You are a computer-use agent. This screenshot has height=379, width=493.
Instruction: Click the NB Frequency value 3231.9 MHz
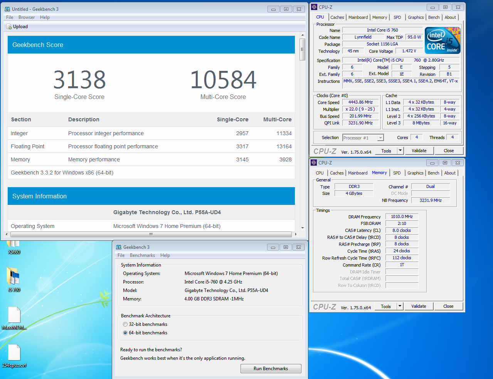[431, 200]
